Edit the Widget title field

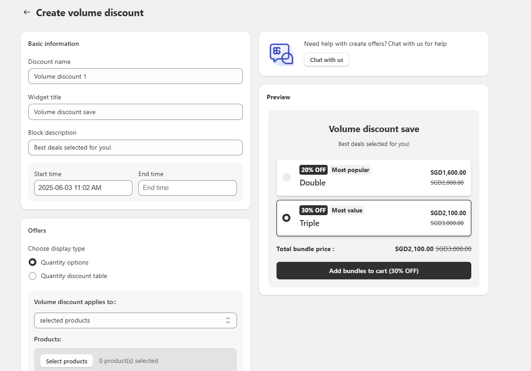pos(136,112)
